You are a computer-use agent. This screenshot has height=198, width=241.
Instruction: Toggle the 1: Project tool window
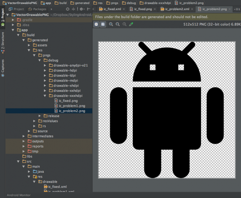2,15
